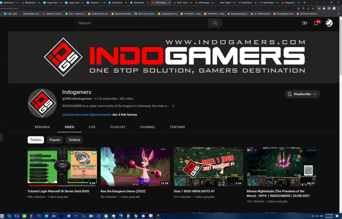Open 'Kao the Kangaroo Demo (2022)' title
342x219 pixels.
(x=123, y=191)
